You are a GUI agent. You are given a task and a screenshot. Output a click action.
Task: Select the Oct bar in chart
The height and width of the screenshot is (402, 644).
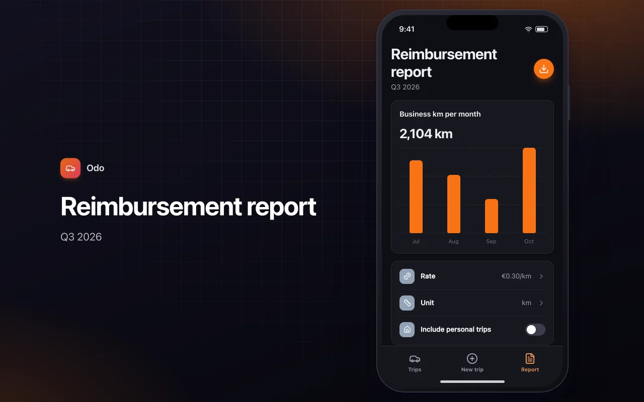click(x=529, y=190)
